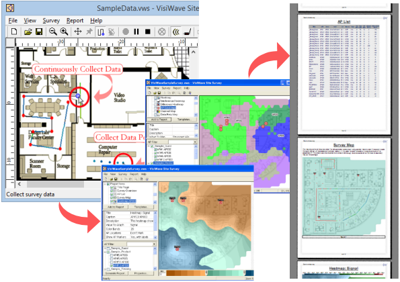Toggle the Survey Overview report checkbox

[112, 191]
